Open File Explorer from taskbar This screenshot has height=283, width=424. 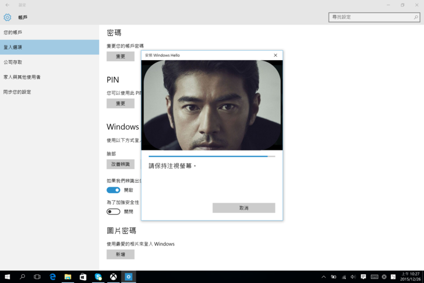[x=68, y=277]
